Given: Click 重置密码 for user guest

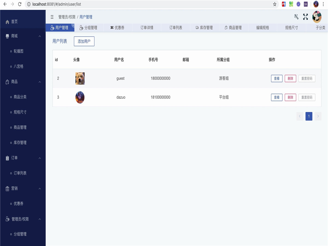Looking at the screenshot, I should [x=307, y=78].
